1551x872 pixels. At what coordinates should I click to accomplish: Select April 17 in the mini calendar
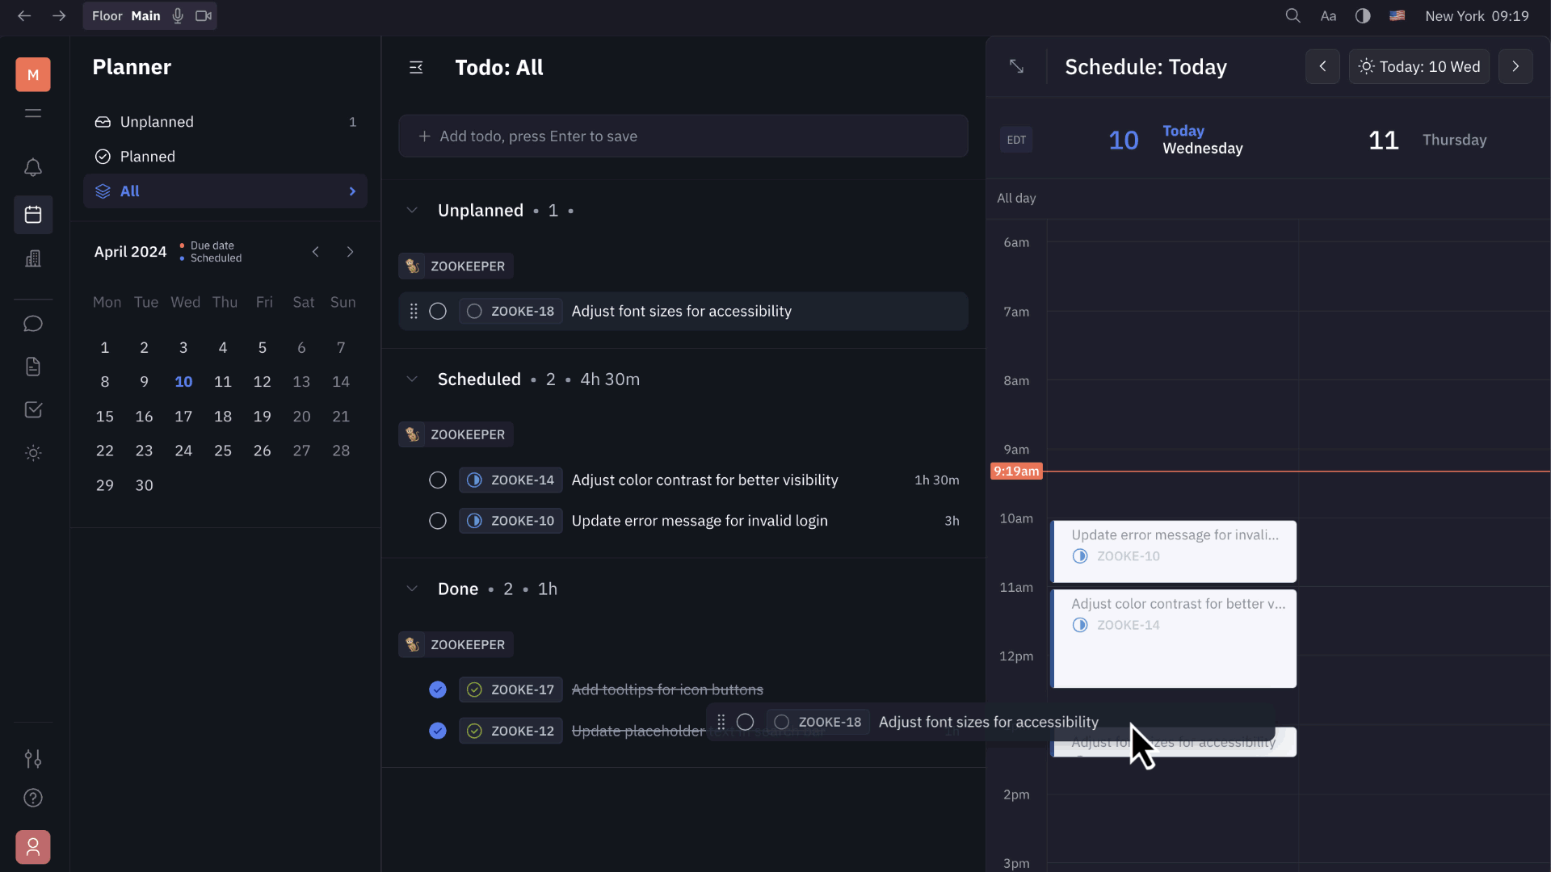click(x=183, y=417)
